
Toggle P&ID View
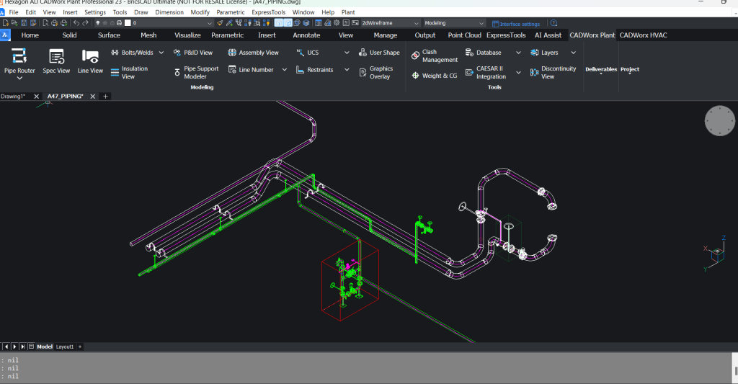click(x=193, y=53)
